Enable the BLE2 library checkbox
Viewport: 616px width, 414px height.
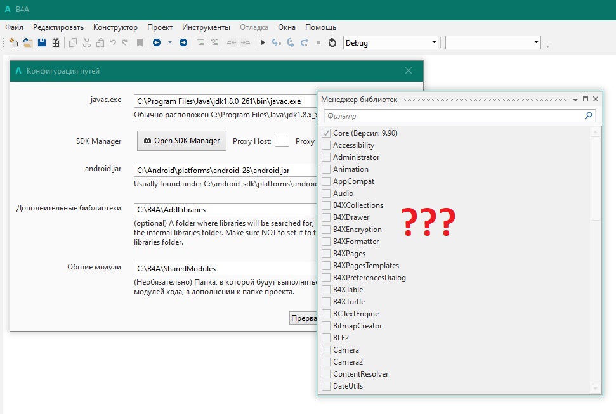tap(326, 338)
